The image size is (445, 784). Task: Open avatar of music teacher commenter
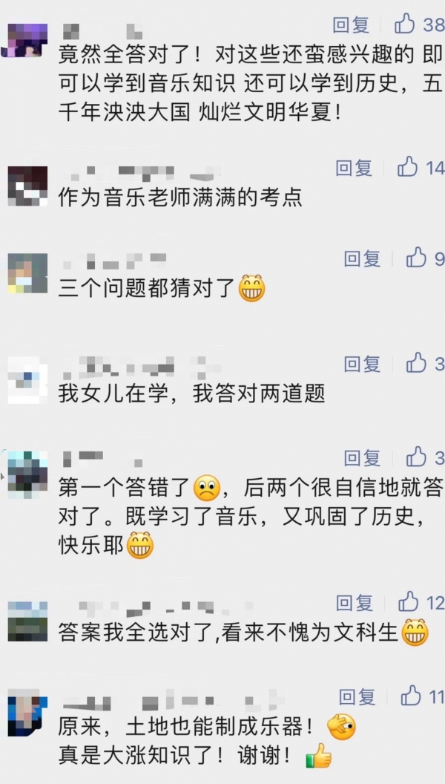pos(28,186)
